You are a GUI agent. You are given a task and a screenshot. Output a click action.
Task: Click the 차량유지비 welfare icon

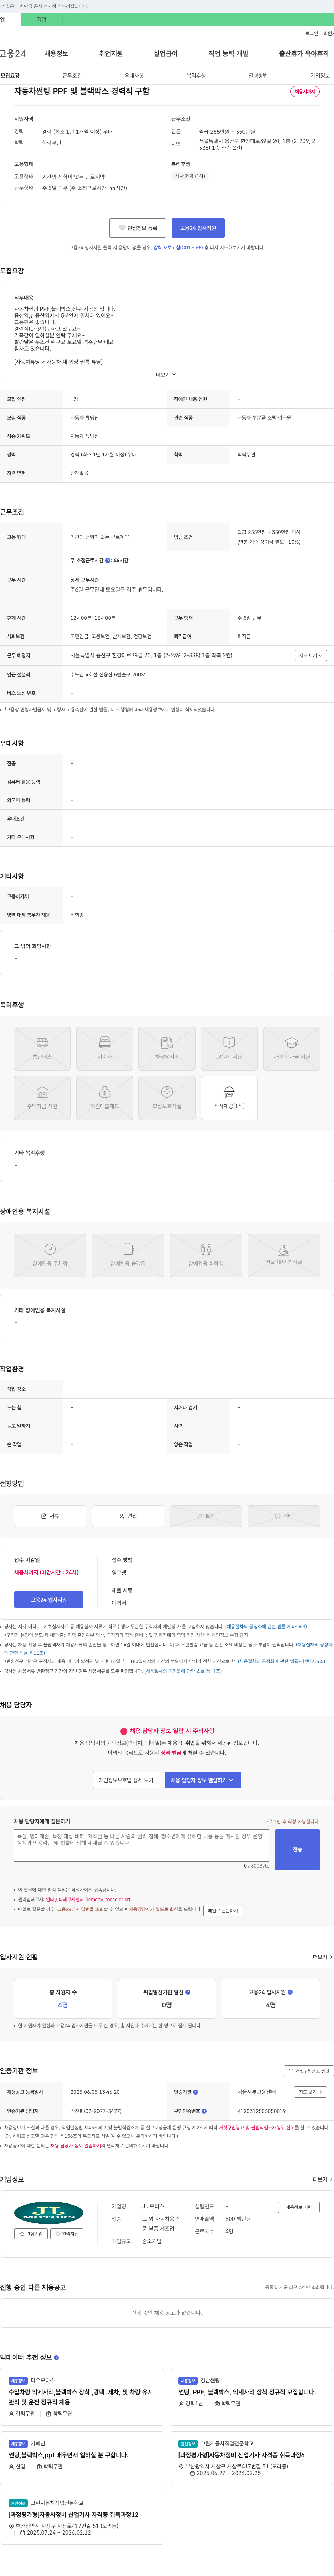click(167, 1048)
